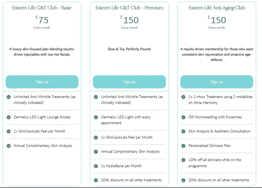Click the checkmark beside 10% off all skincare
The height and width of the screenshot is (188, 262).
[183, 160]
